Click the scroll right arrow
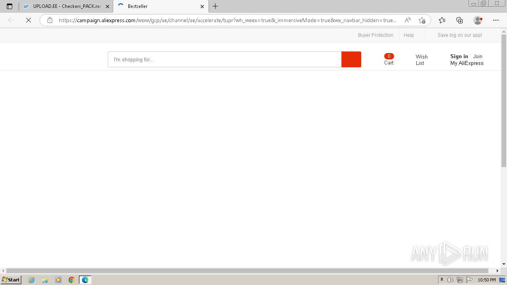This screenshot has width=507, height=285. tap(498, 271)
